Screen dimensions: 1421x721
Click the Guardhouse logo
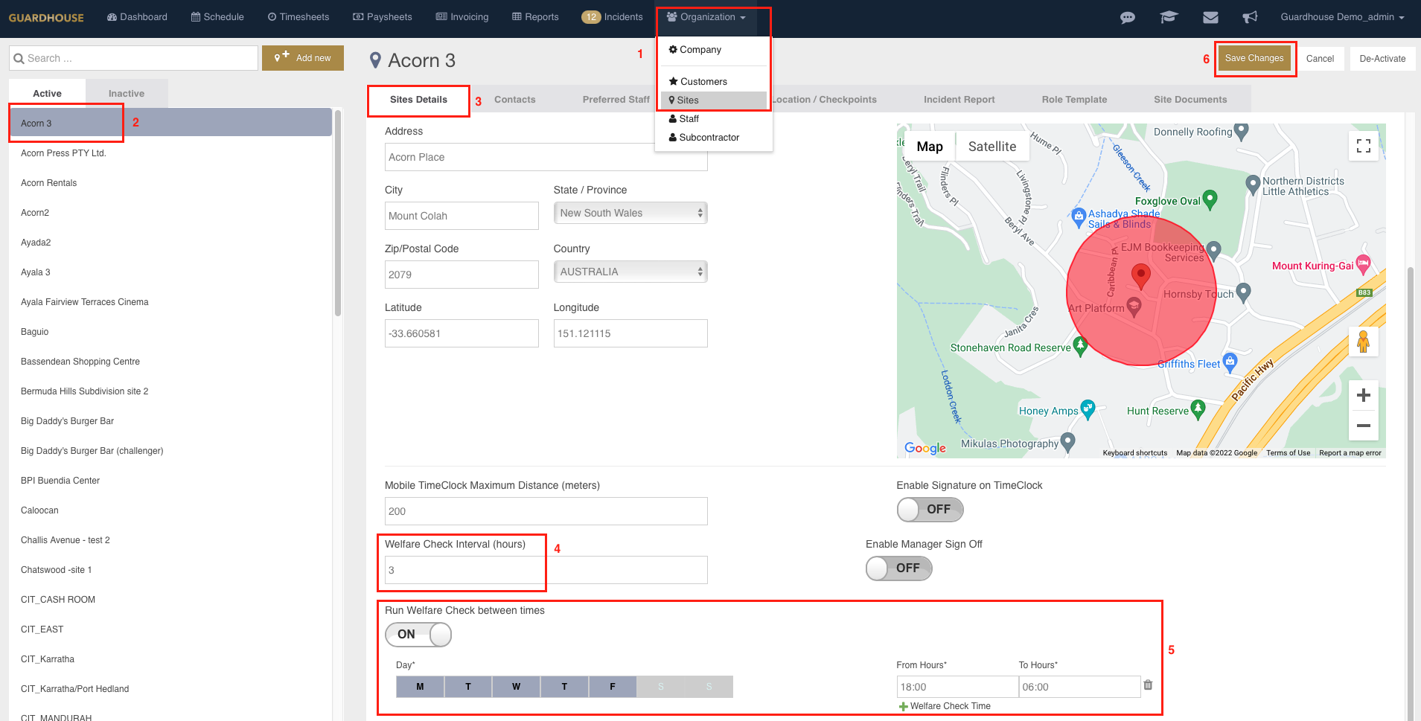tap(46, 17)
